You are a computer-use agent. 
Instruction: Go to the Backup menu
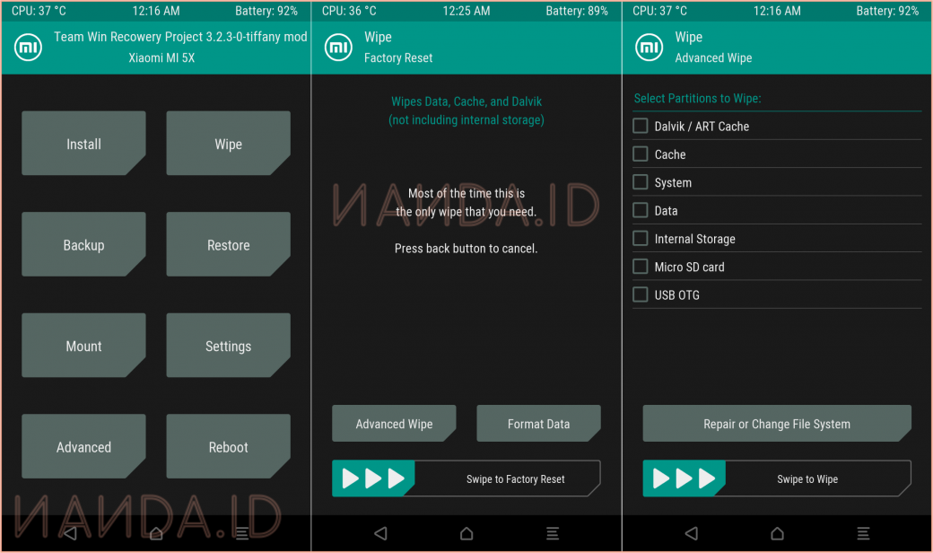(x=83, y=245)
